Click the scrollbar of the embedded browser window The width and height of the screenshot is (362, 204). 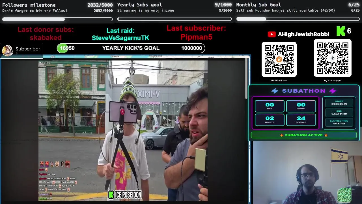tap(247, 79)
